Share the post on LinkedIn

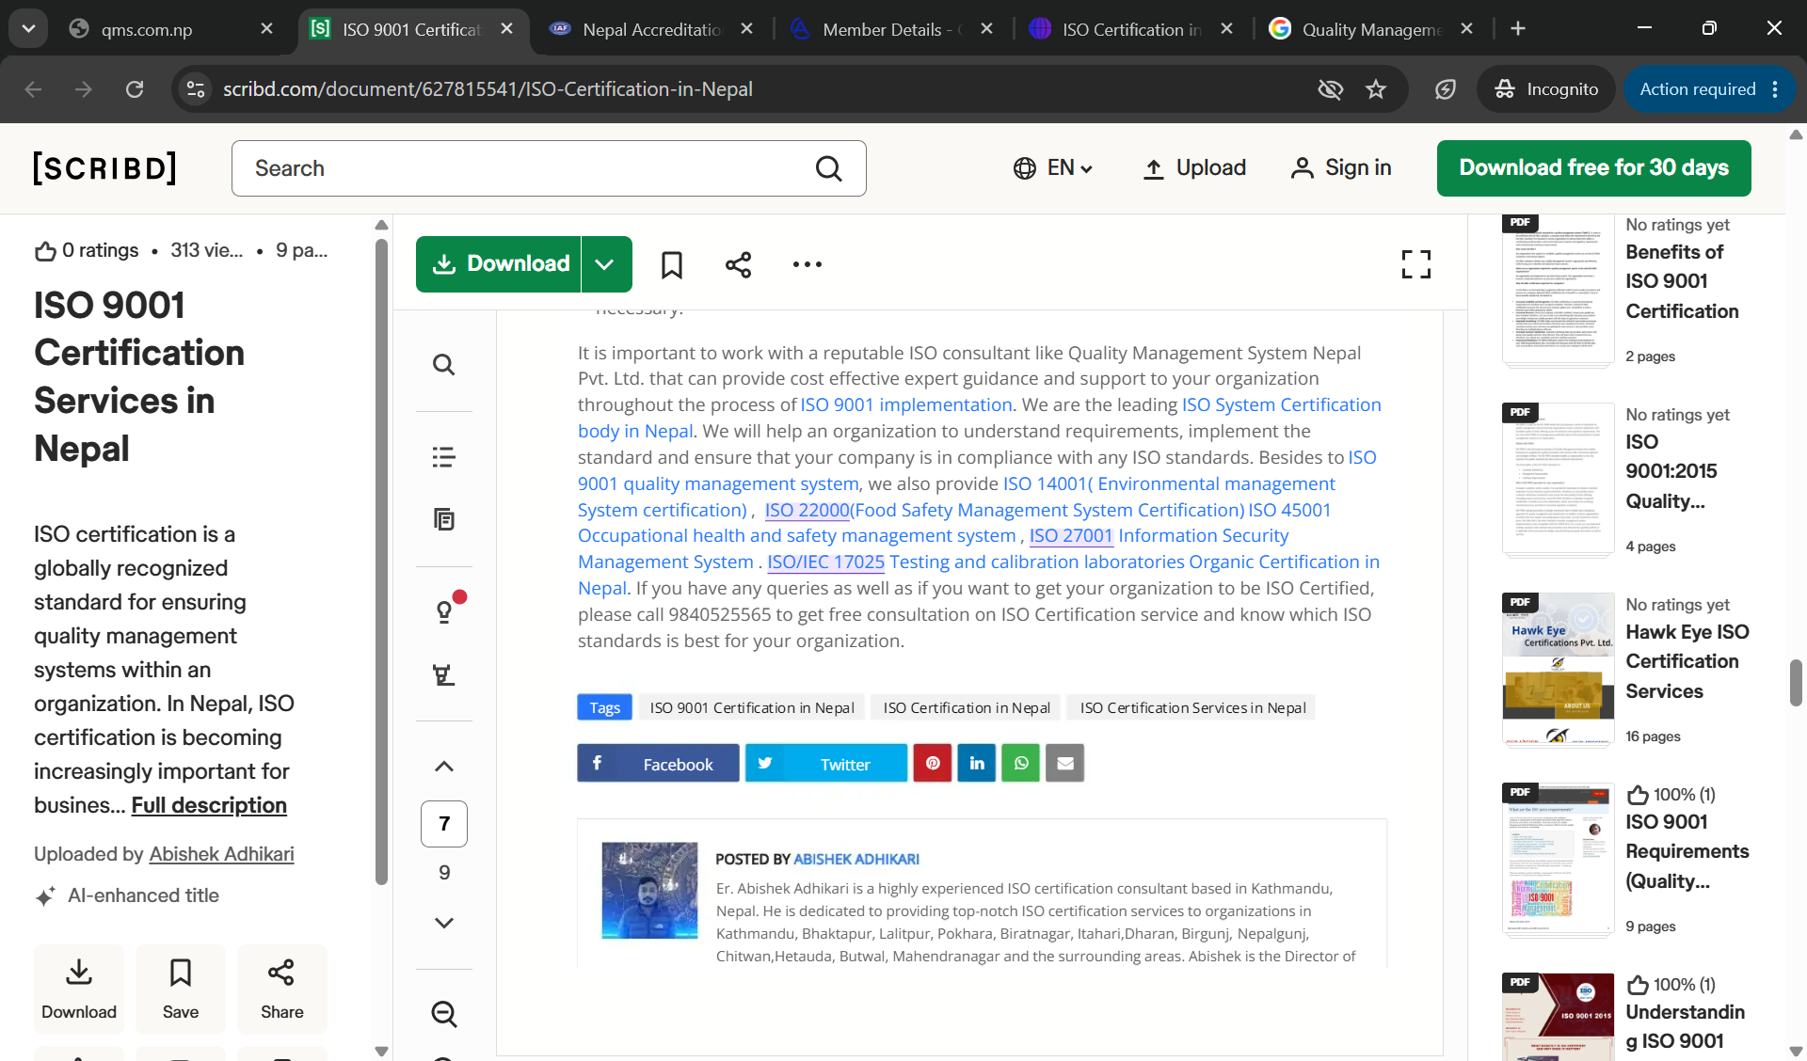[x=977, y=763]
